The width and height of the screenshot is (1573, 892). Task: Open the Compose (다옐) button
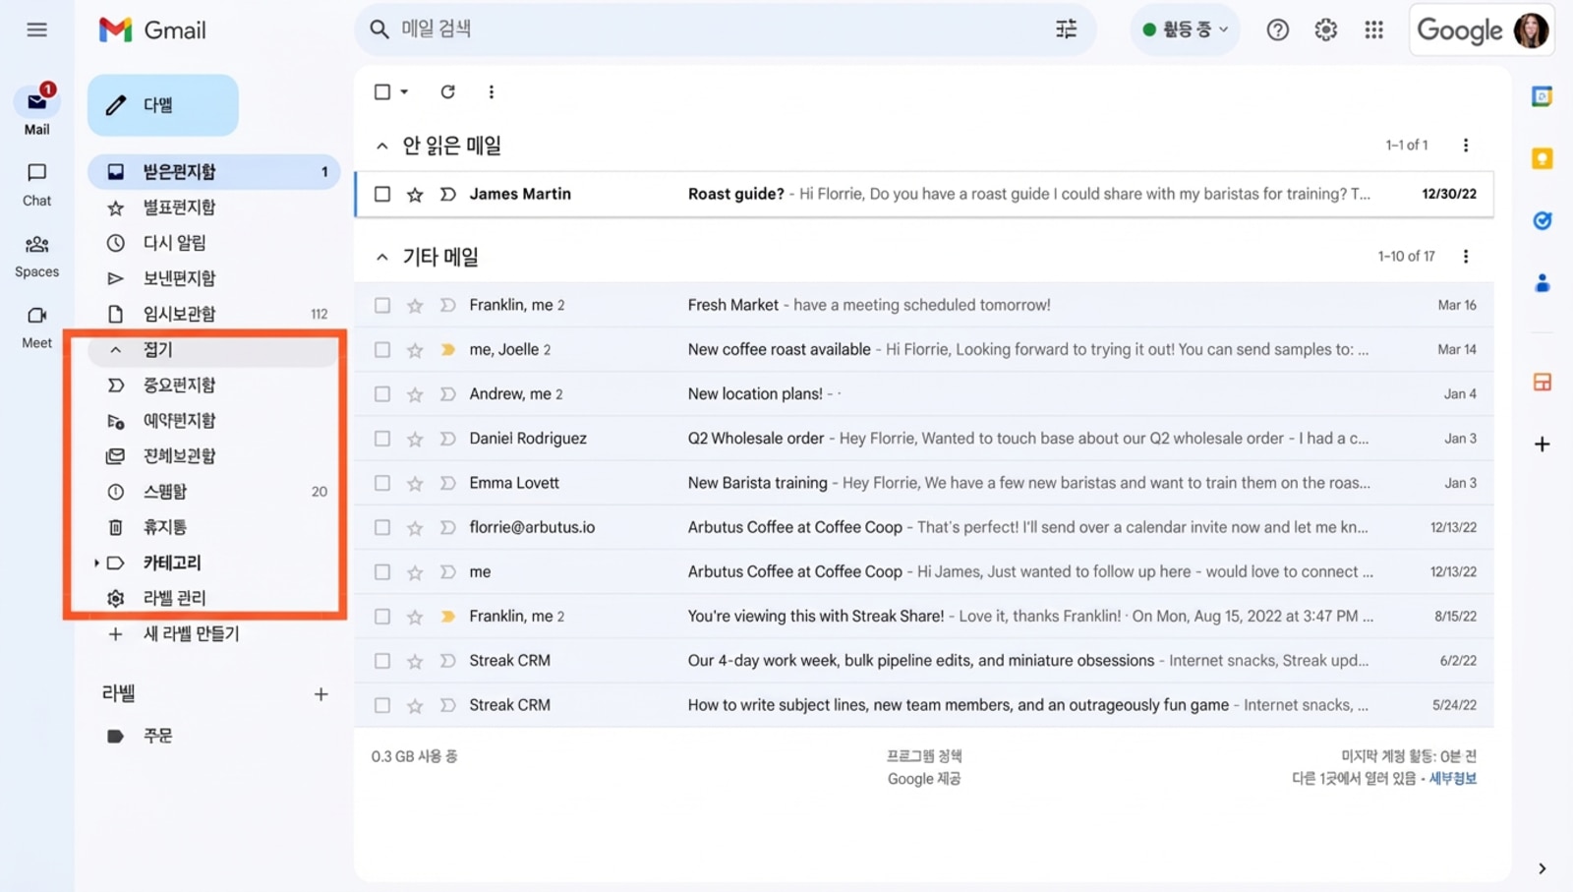162,104
